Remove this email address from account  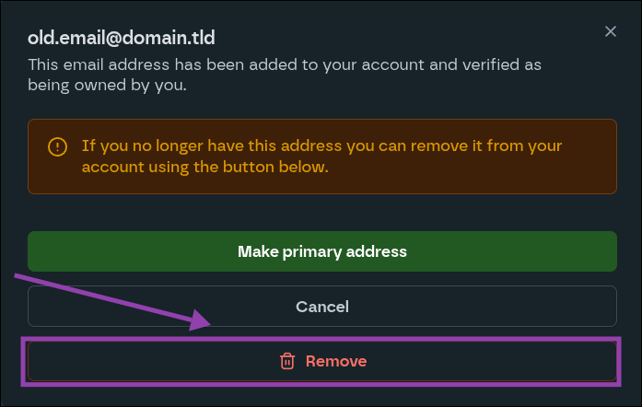[321, 361]
